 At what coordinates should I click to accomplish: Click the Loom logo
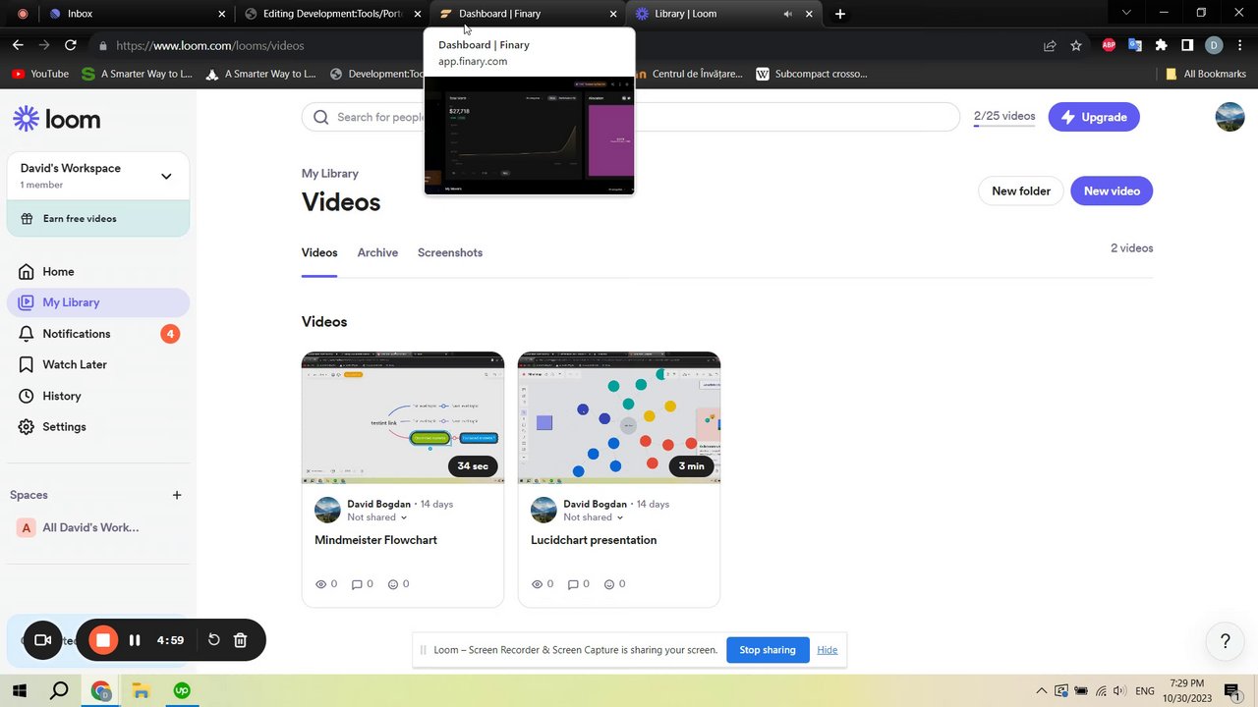click(x=57, y=120)
